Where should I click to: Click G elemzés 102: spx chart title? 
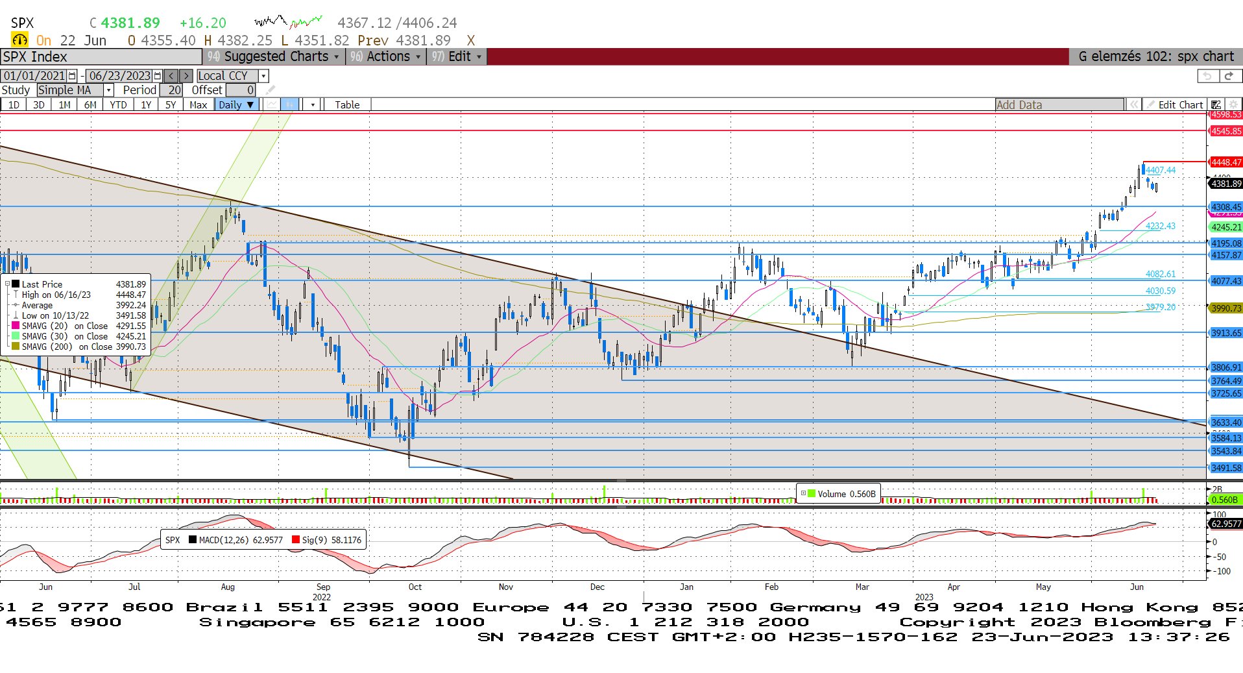pos(1156,56)
